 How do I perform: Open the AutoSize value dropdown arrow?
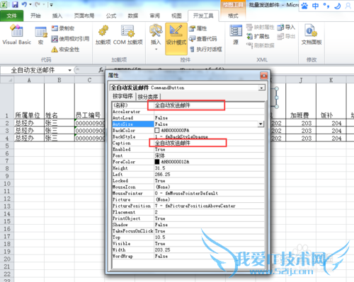point(261,124)
